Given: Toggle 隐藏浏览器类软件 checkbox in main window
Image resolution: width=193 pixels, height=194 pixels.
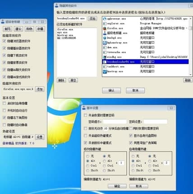Looking at the screenshot, I should click(5, 41).
